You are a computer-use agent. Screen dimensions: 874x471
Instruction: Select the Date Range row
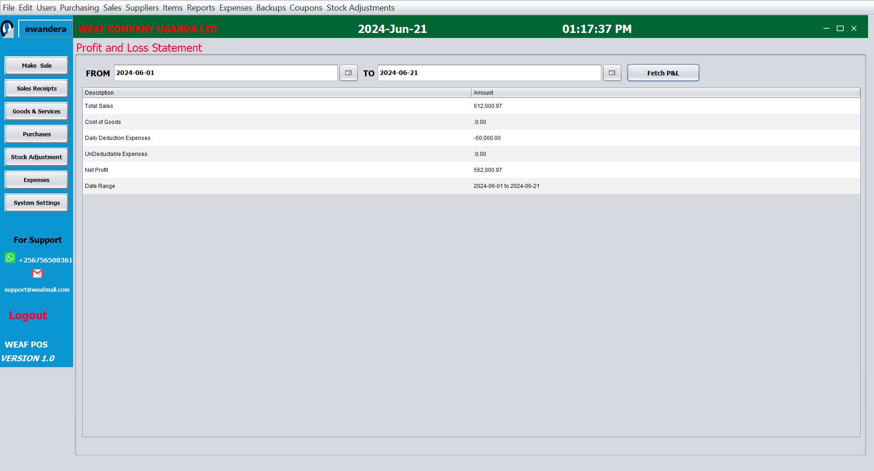coord(471,186)
